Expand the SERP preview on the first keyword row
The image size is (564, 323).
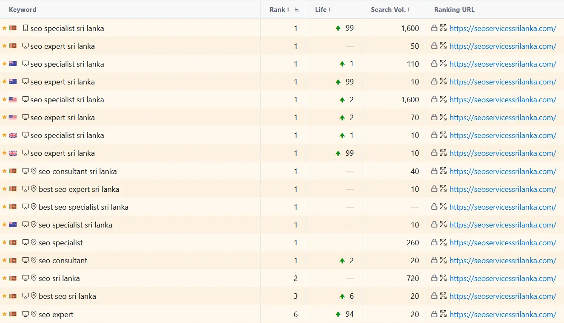coord(443,28)
